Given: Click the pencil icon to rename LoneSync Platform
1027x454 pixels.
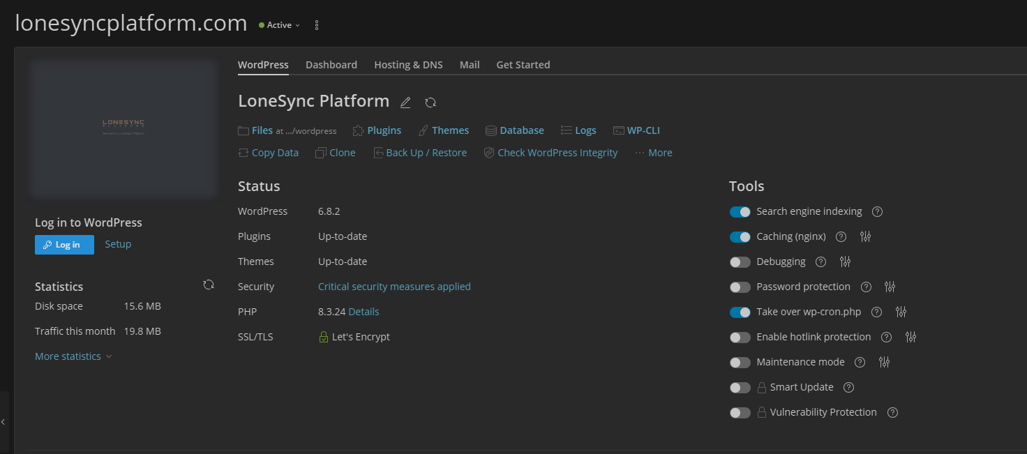Looking at the screenshot, I should point(405,103).
